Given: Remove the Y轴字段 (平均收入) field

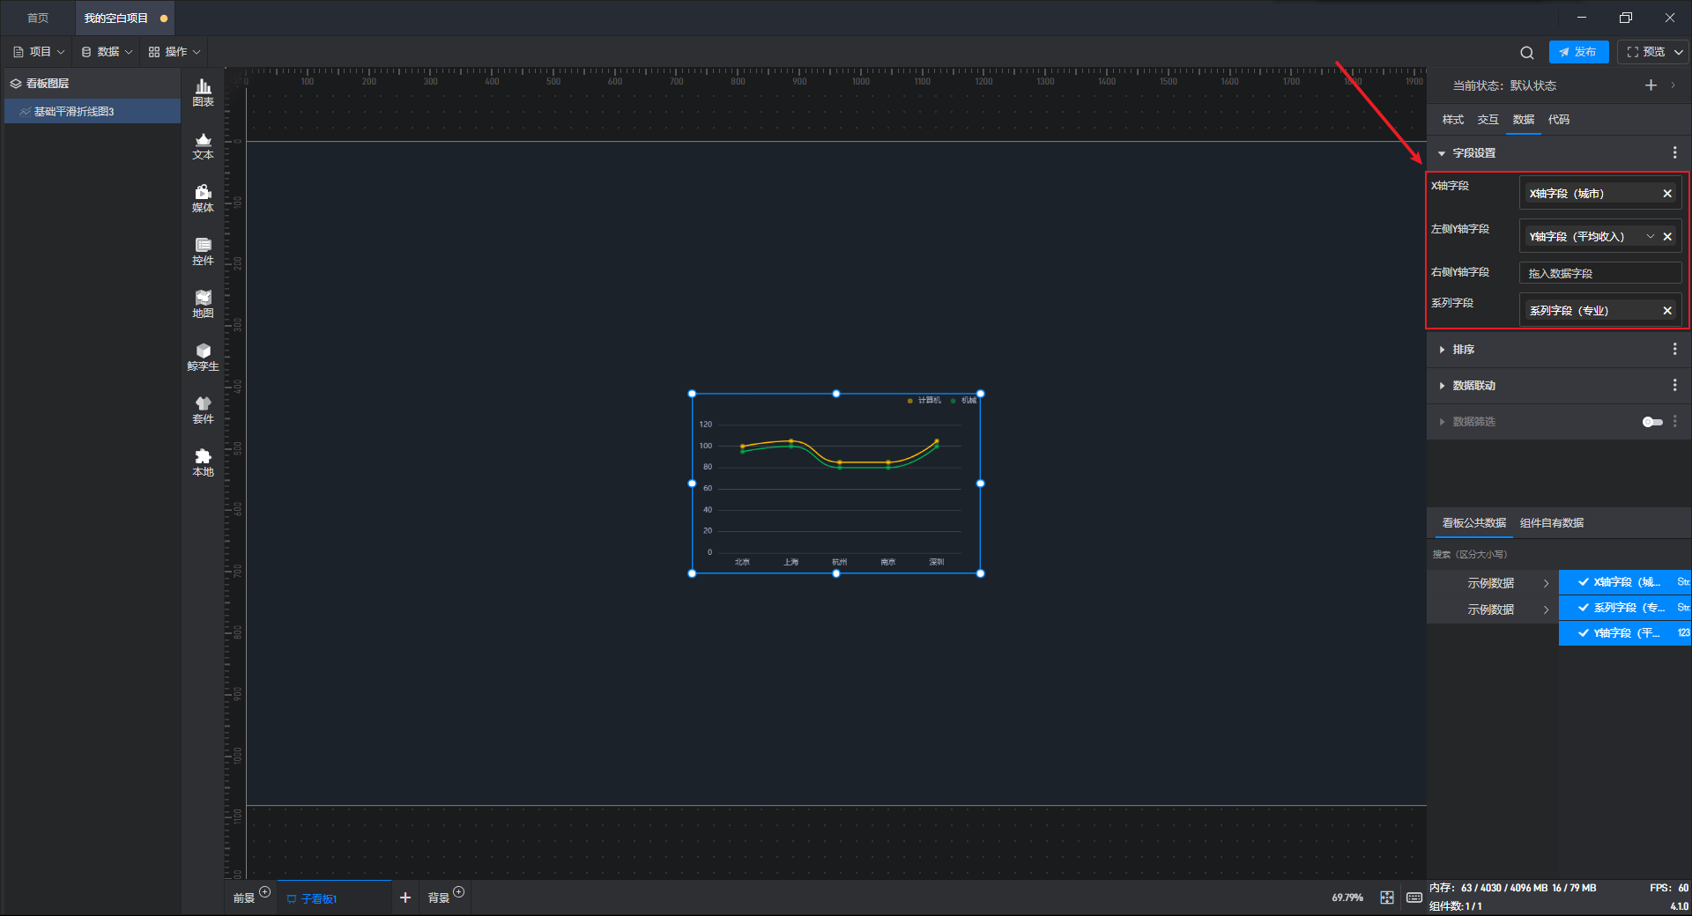Looking at the screenshot, I should click(1667, 237).
